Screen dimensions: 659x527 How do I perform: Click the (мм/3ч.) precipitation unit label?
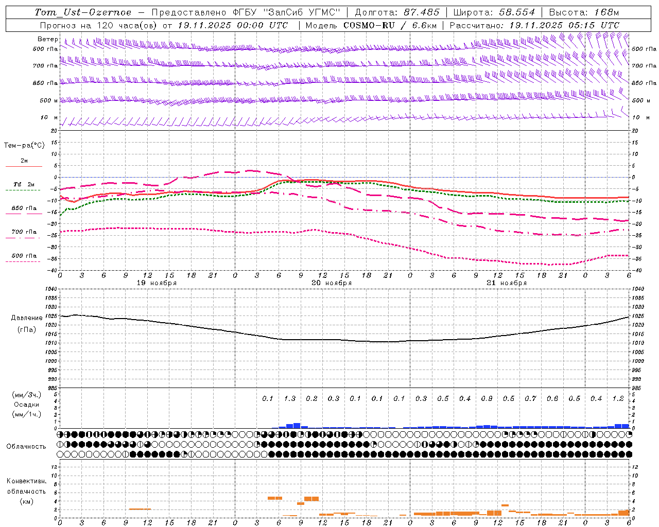(27, 395)
